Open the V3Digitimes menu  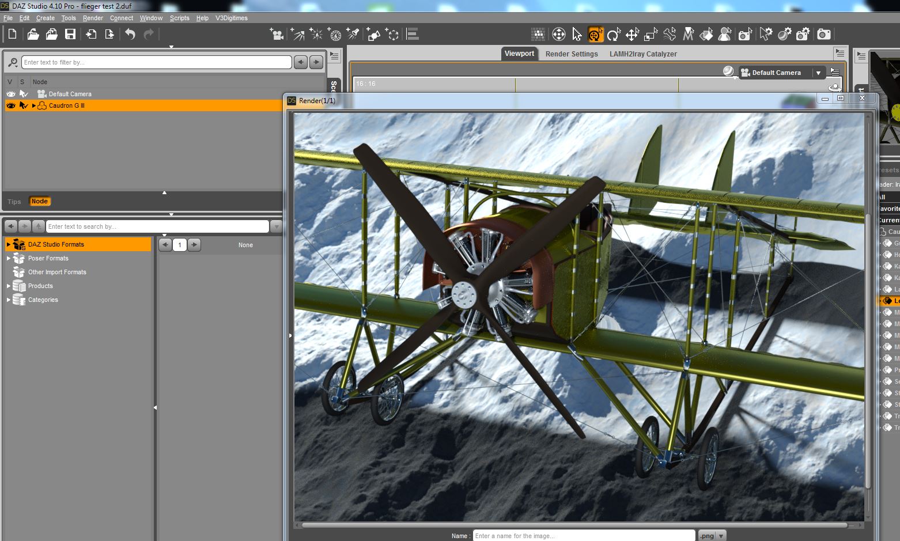coord(232,18)
